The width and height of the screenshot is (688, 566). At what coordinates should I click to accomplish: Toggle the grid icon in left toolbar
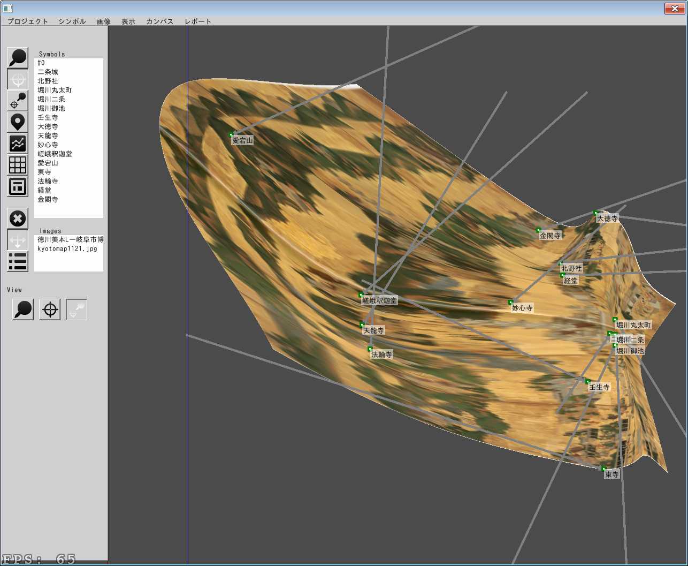(18, 165)
